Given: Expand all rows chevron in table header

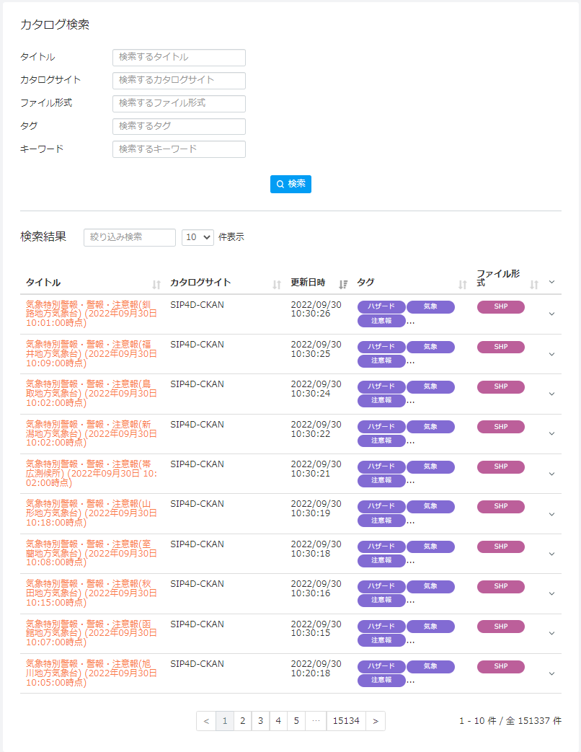Looking at the screenshot, I should coord(551,281).
